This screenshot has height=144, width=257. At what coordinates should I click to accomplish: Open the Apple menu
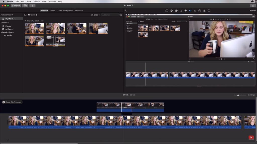coord(4,1)
